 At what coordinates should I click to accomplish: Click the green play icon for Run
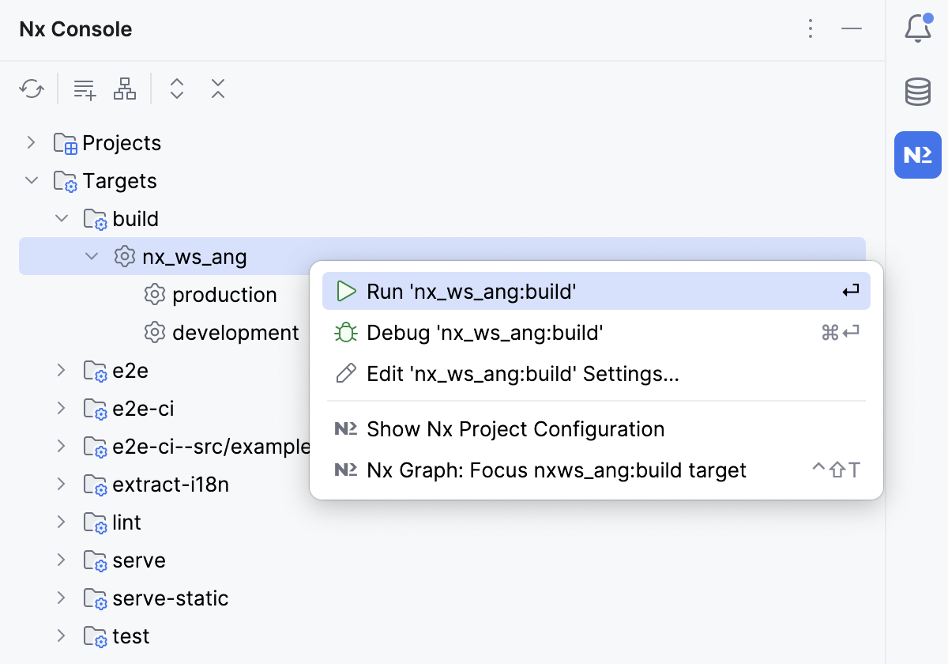pyautogui.click(x=346, y=291)
